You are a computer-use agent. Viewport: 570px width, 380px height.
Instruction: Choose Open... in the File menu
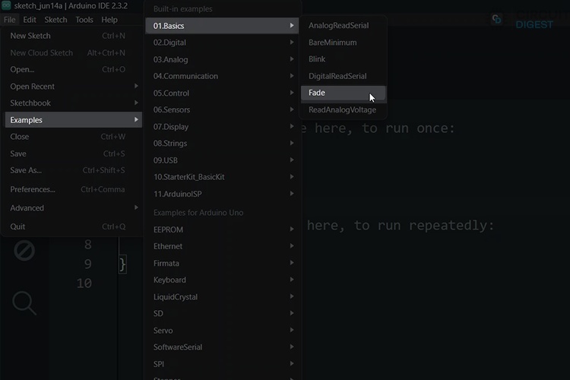73,69
